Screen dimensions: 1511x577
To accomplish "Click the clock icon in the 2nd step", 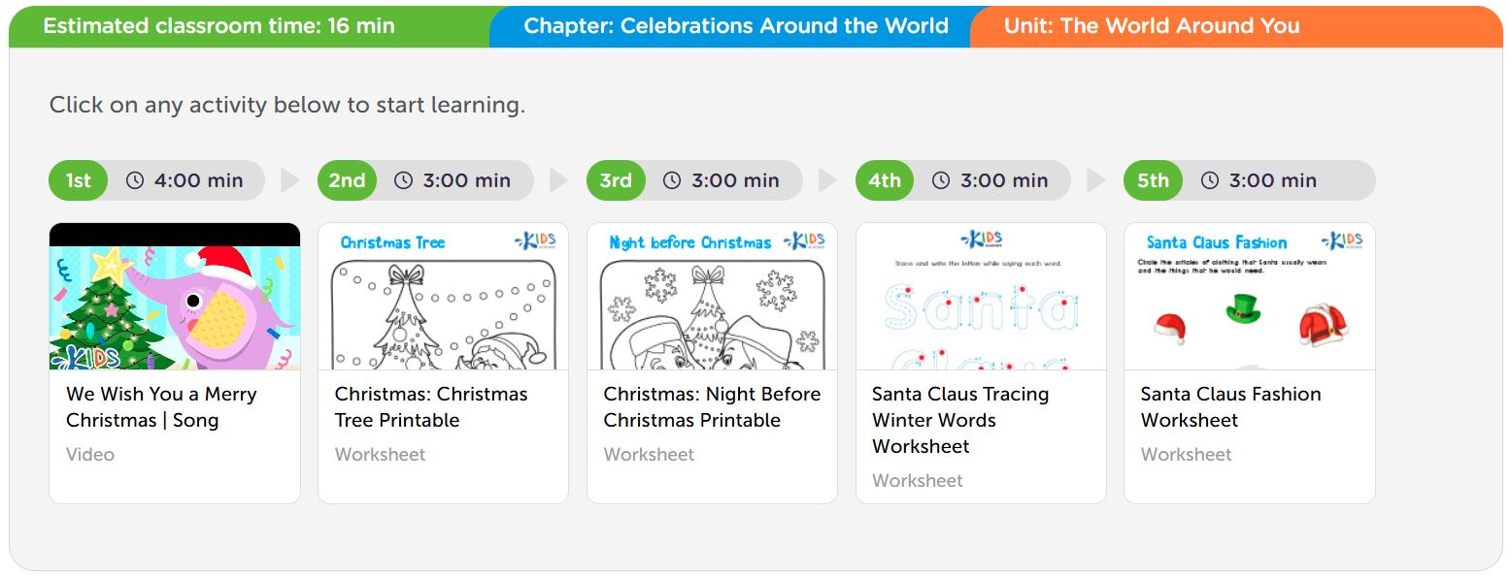I will [x=403, y=180].
